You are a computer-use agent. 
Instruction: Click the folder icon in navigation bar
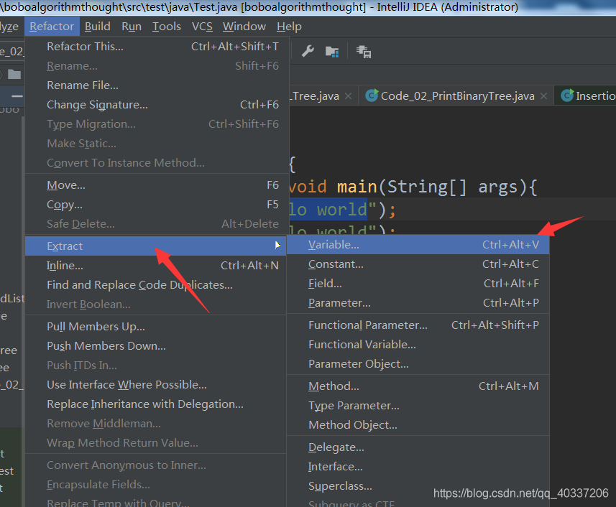[x=14, y=74]
